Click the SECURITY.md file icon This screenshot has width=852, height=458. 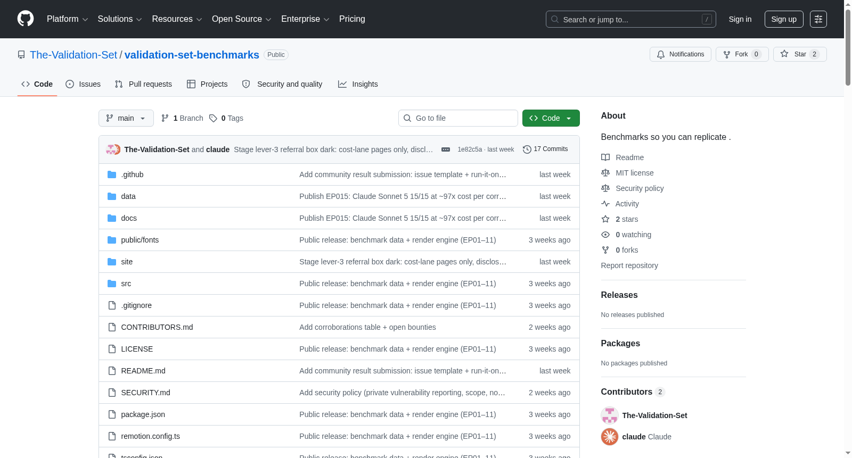[112, 393]
